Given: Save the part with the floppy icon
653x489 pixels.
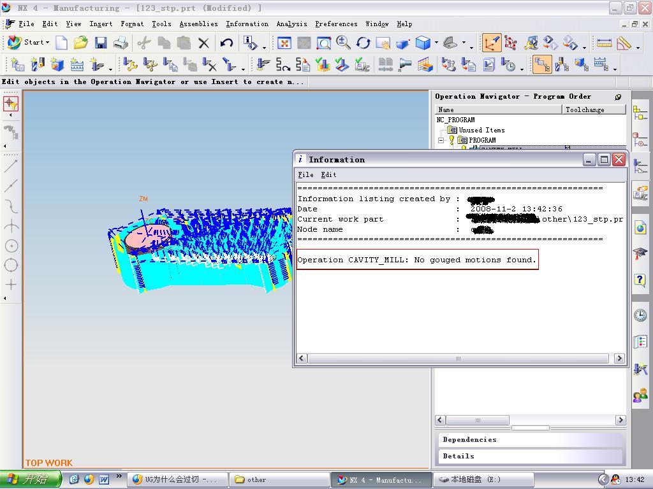Looking at the screenshot, I should click(100, 43).
